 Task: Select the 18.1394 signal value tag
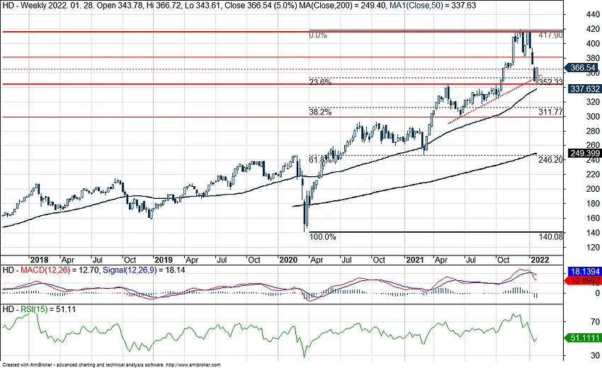(584, 272)
